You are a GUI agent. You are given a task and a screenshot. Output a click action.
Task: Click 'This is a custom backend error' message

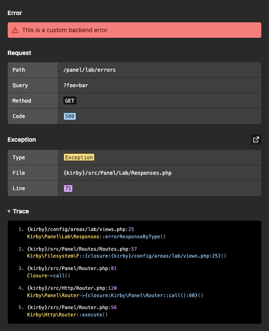[x=65, y=30]
